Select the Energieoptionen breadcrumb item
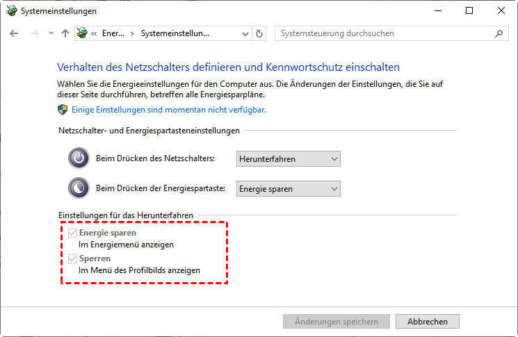The width and height of the screenshot is (518, 337). click(113, 33)
